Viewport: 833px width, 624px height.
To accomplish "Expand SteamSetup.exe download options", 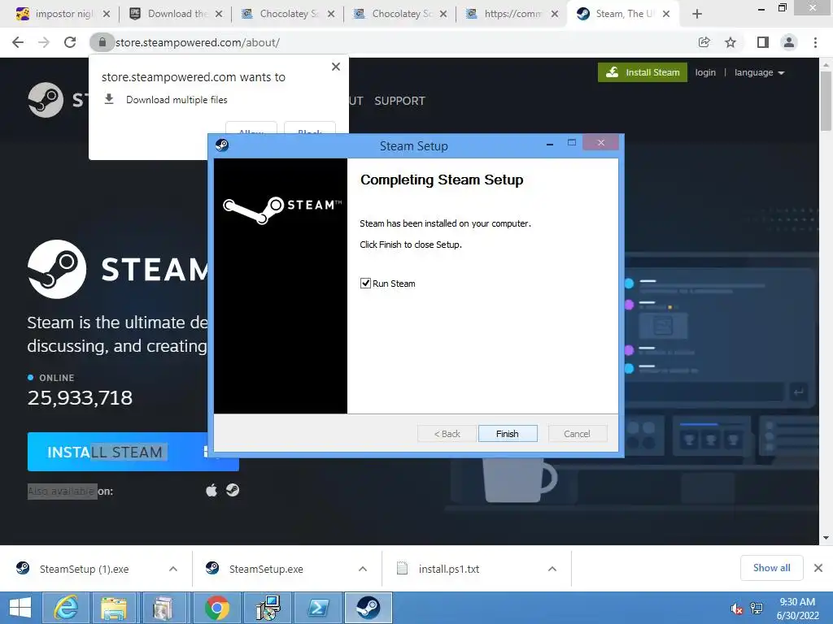I will [363, 569].
